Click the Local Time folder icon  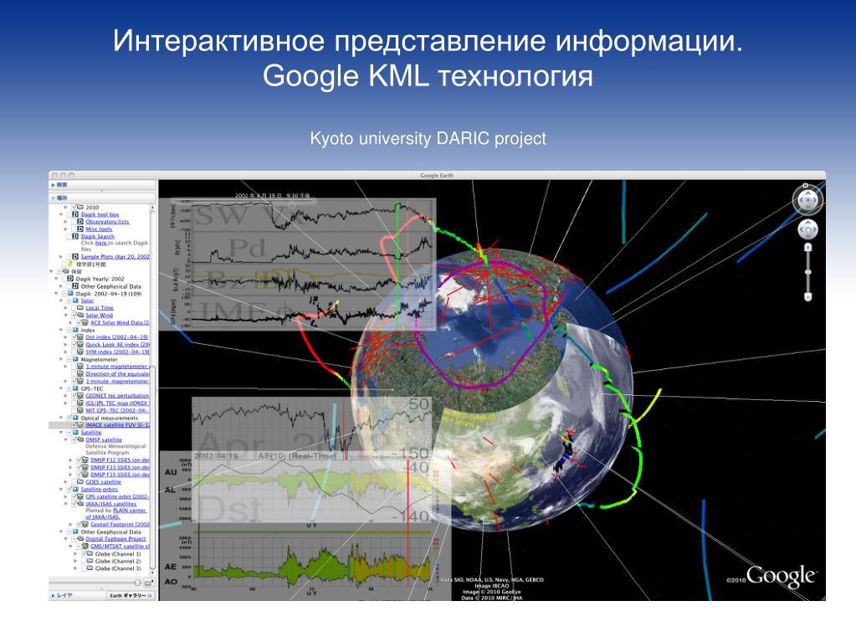[80, 308]
